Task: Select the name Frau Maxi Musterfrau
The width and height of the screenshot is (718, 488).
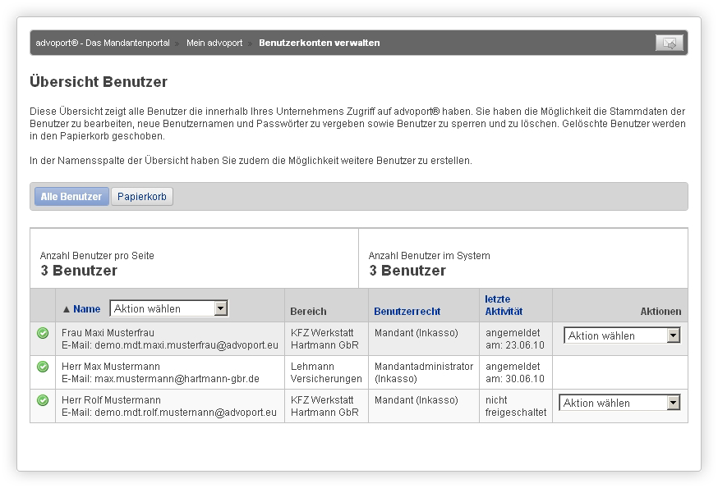Action: (x=108, y=333)
